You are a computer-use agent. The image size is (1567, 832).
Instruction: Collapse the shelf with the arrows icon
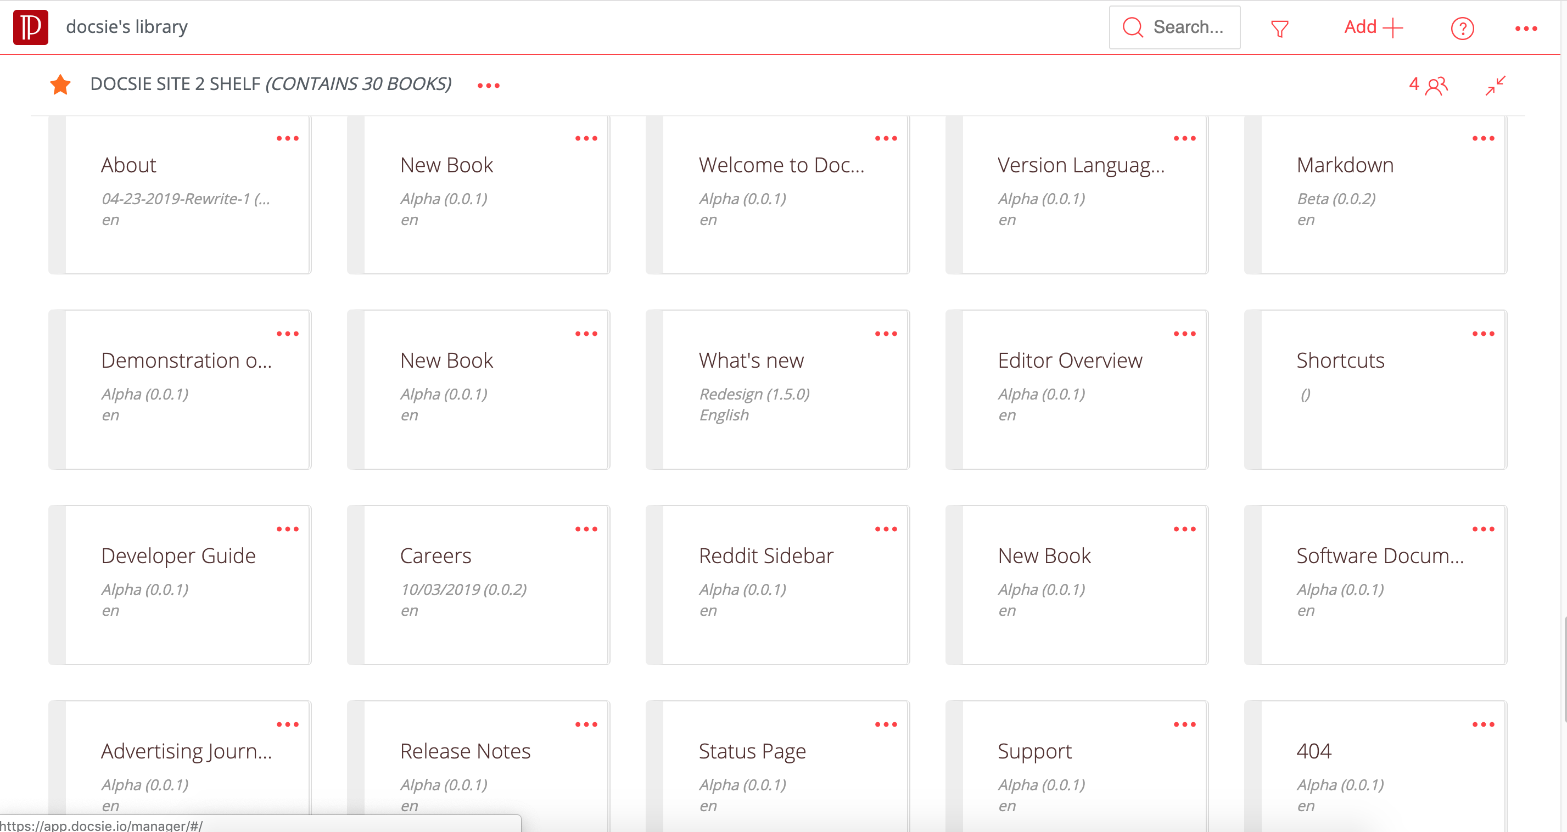click(x=1495, y=85)
